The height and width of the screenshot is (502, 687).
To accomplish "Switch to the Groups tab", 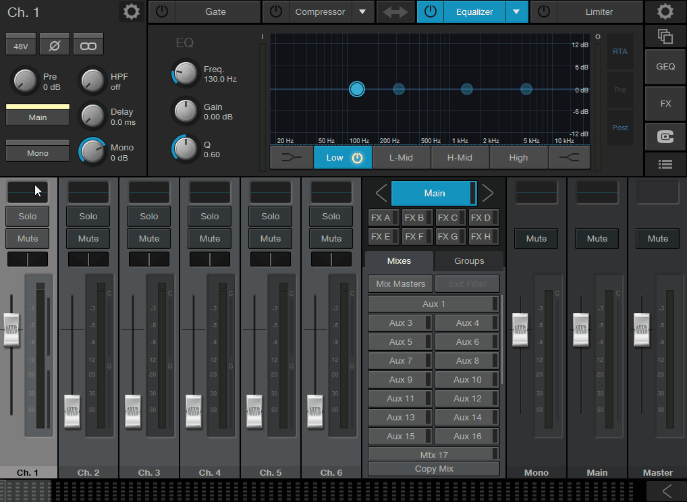I will [468, 261].
